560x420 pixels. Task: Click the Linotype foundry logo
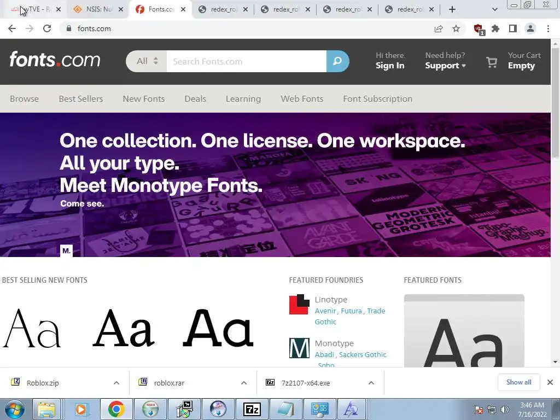(x=299, y=304)
